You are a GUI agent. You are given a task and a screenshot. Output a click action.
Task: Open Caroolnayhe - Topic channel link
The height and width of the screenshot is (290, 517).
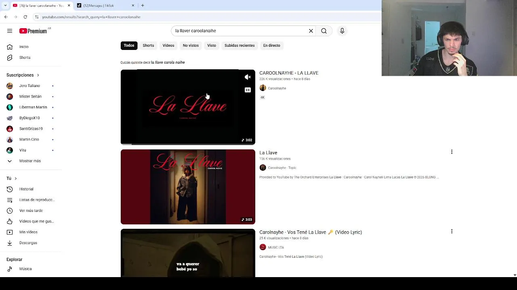[282, 168]
